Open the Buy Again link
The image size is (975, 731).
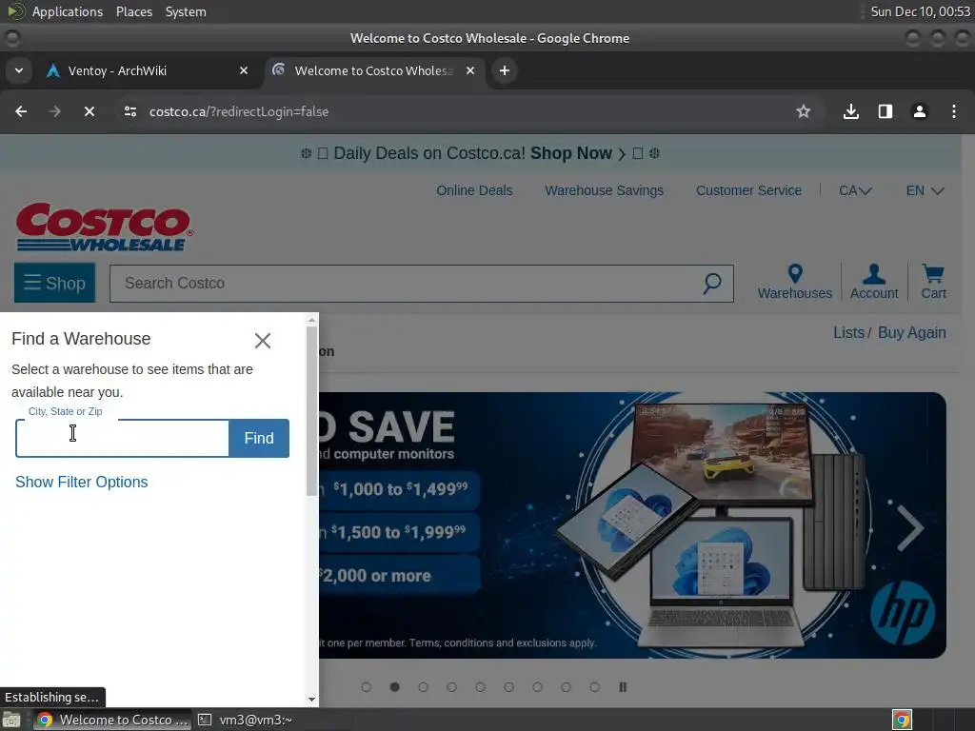click(x=911, y=332)
